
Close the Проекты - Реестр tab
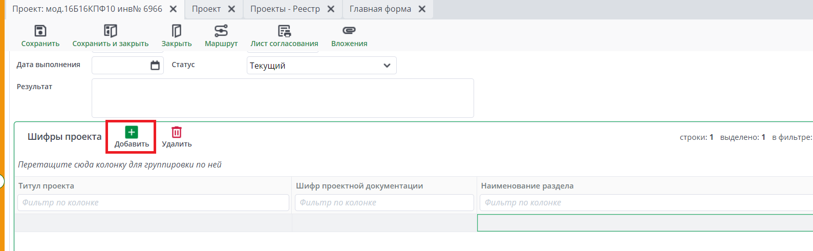(x=331, y=9)
